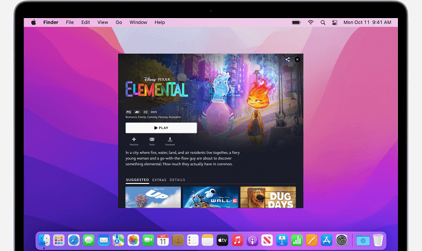Open Launchpad from the Dock
Screen dimensions: 422x251
(58, 240)
